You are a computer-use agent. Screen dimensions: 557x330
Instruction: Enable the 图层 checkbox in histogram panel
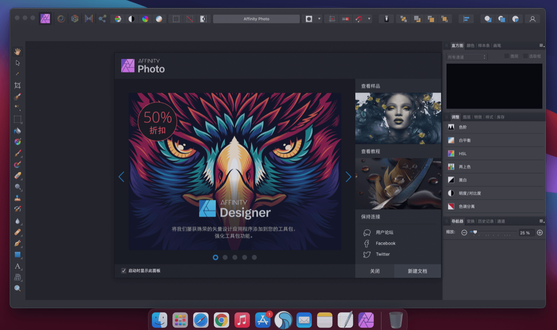506,55
